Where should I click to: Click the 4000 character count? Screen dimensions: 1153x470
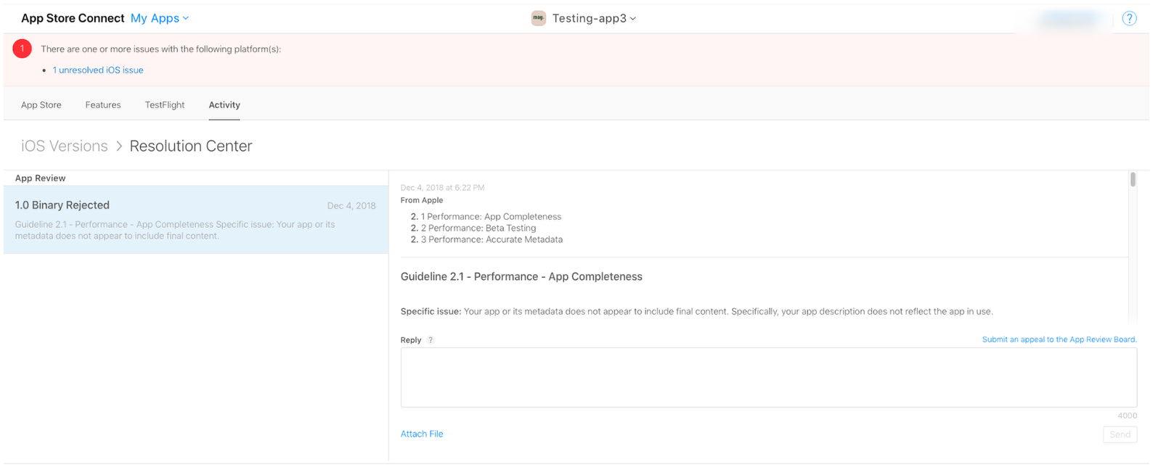click(x=1127, y=416)
